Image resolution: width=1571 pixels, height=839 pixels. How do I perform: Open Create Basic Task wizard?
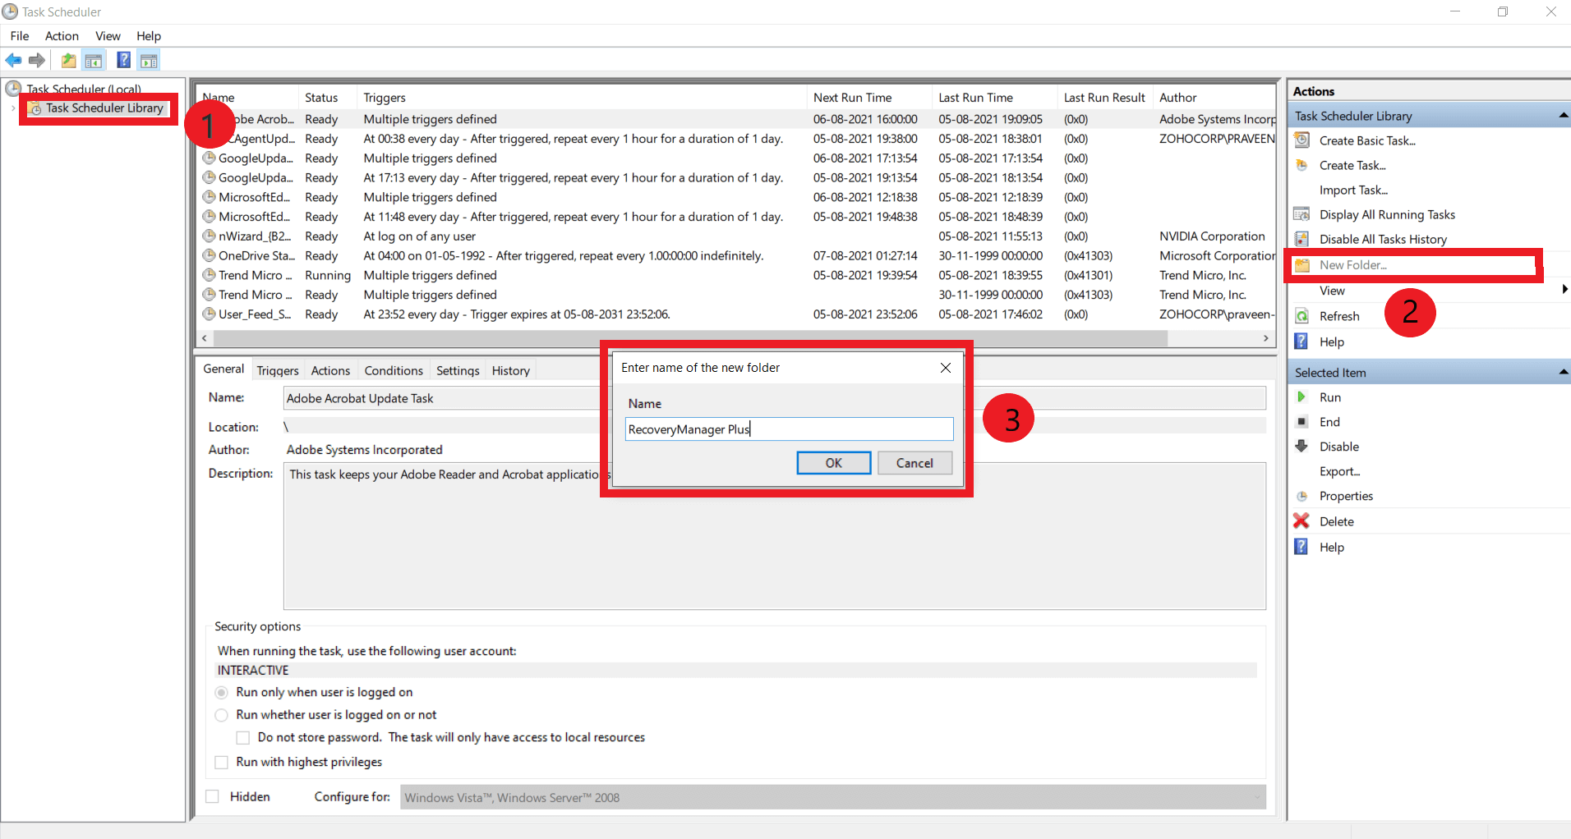[x=1366, y=140]
